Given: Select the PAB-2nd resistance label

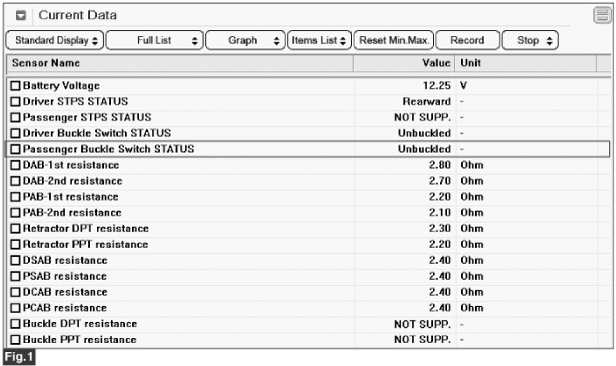Looking at the screenshot, I should coord(72,213).
